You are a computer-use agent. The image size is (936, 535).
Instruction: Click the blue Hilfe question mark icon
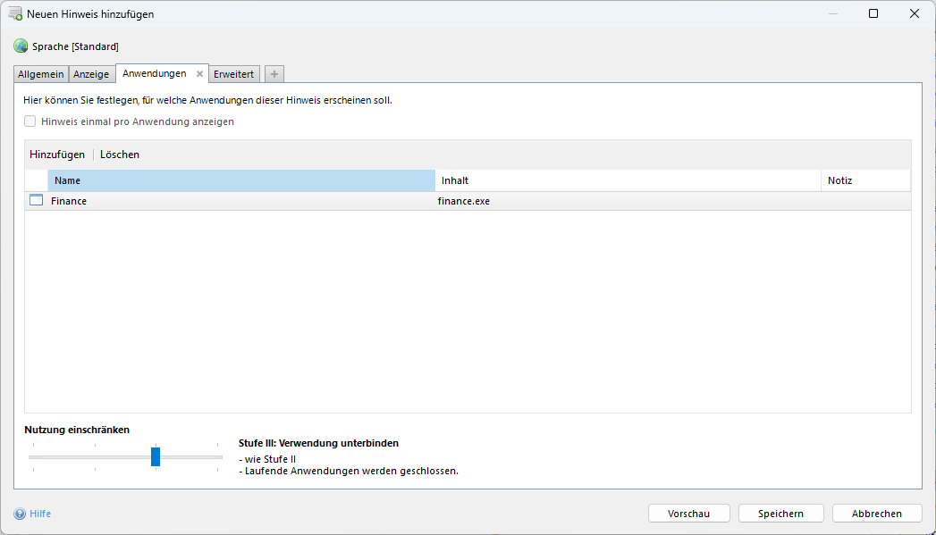[20, 514]
